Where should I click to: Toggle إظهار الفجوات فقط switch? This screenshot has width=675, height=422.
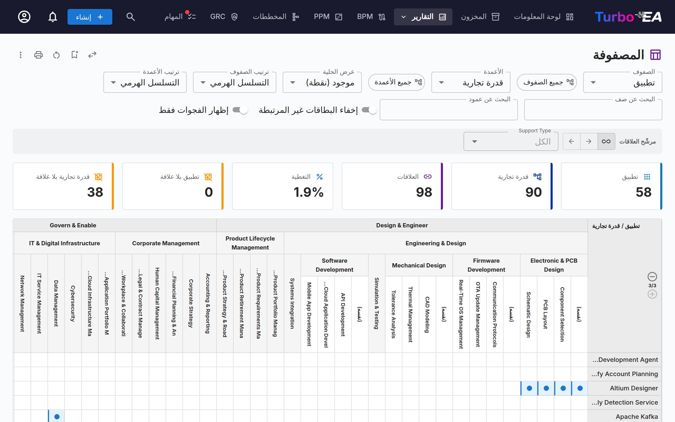tap(240, 110)
